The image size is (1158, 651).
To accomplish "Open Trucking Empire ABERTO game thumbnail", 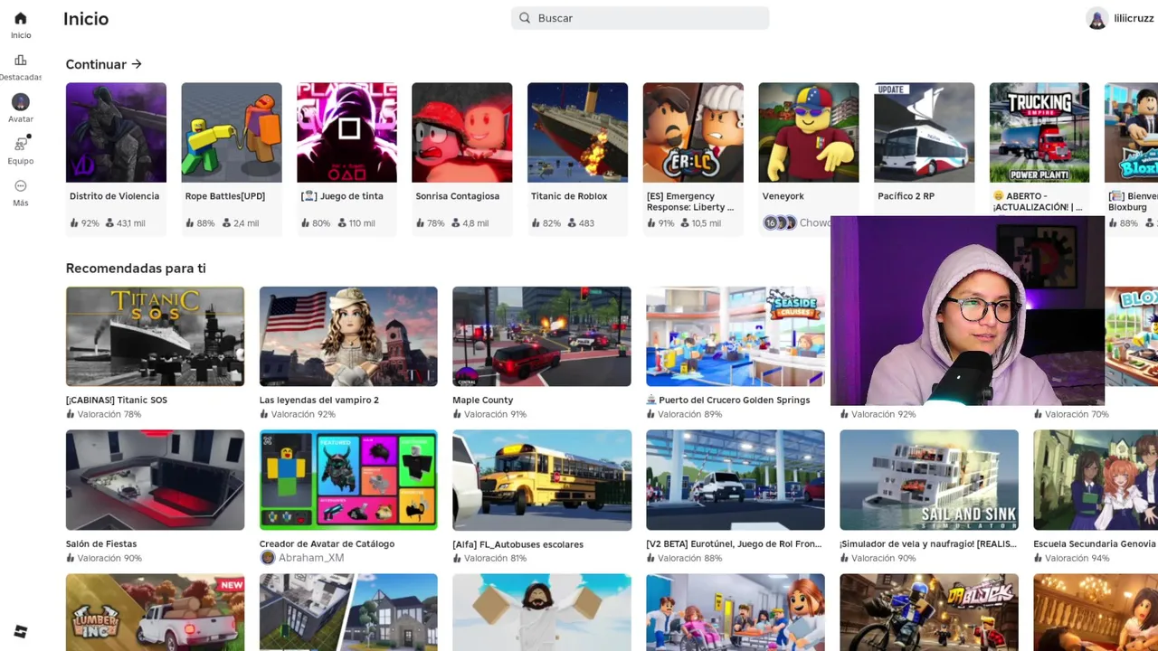I will pos(1039,133).
